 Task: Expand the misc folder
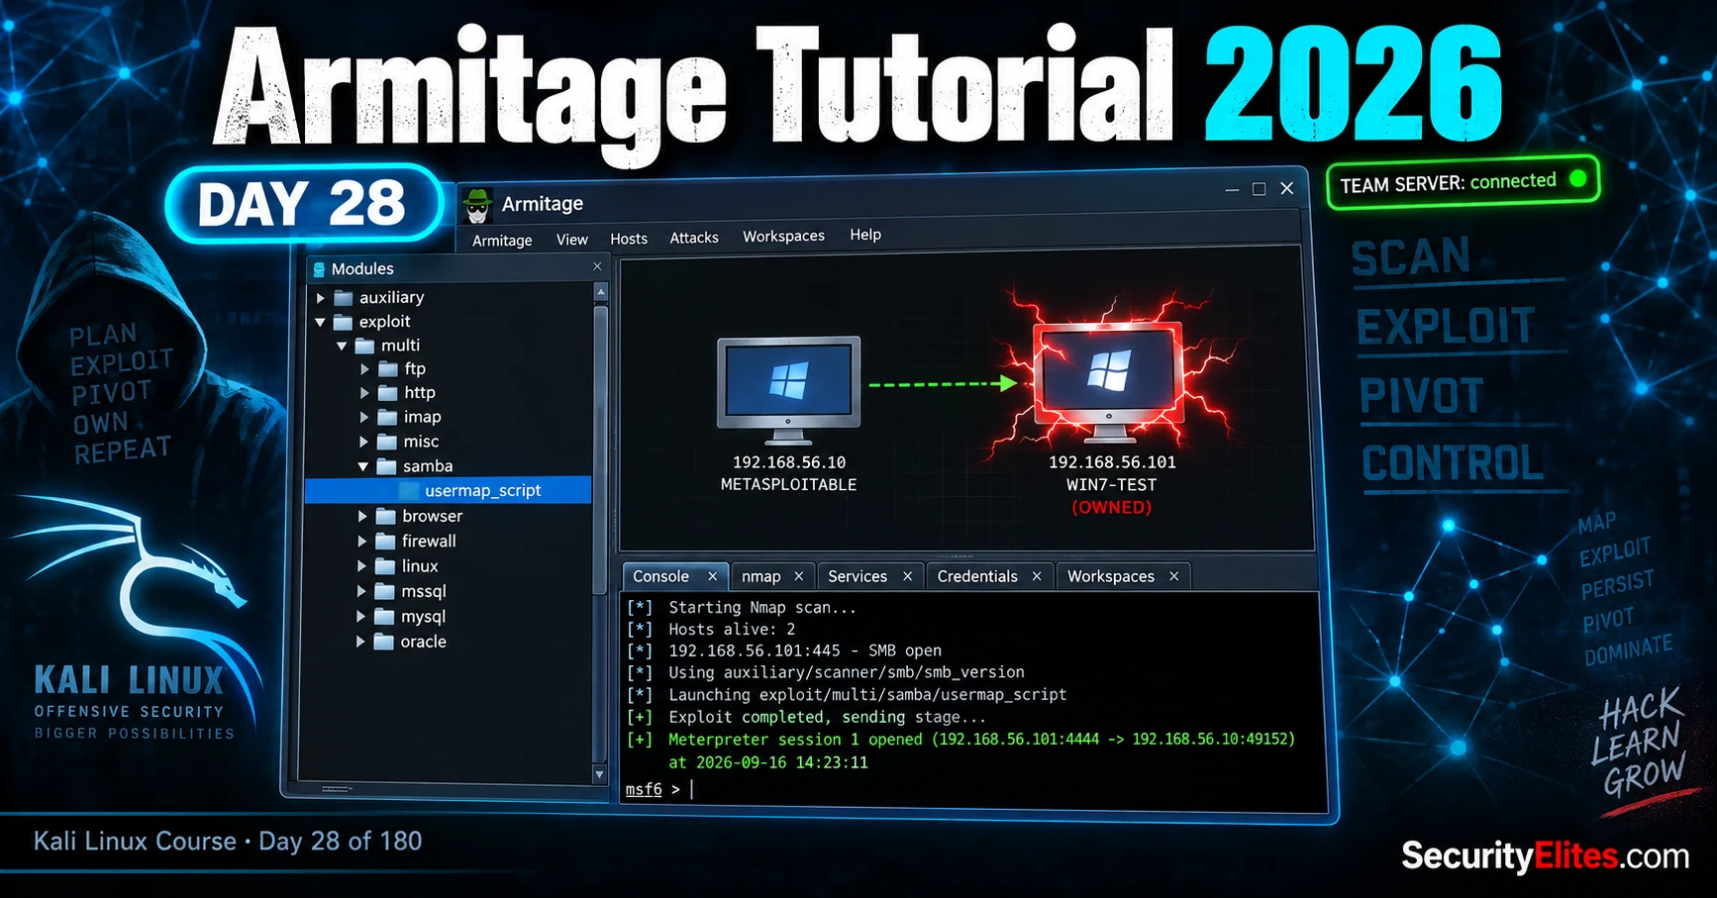pos(363,442)
